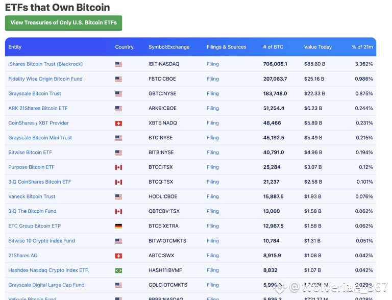This screenshot has height=300, width=392.
Task: Click the Symbol:Exchange column header
Action: tap(169, 47)
